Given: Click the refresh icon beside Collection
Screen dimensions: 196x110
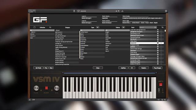Looking at the screenshot, I should (x=50, y=27).
